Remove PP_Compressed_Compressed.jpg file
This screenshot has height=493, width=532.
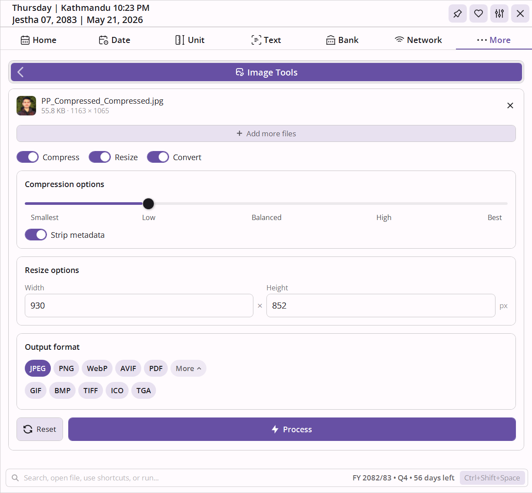[510, 105]
